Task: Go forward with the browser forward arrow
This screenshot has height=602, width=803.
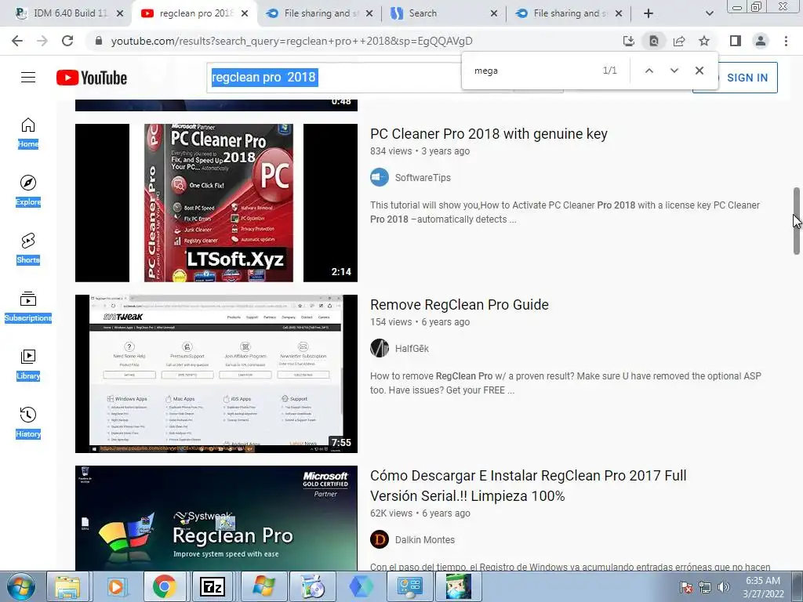Action: pos(42,41)
